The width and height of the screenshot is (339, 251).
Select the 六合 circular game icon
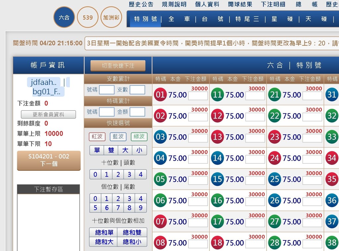click(x=64, y=17)
